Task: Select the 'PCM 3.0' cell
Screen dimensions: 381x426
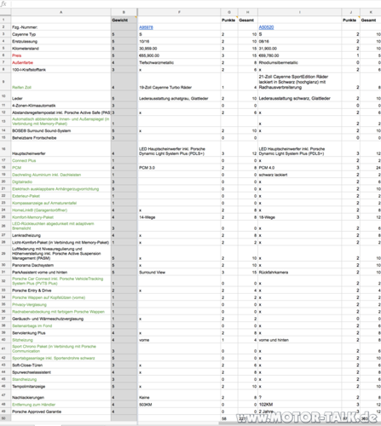Action: [x=179, y=168]
